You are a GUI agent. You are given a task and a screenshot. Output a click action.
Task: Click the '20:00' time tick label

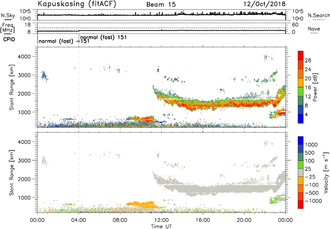pos(244,220)
